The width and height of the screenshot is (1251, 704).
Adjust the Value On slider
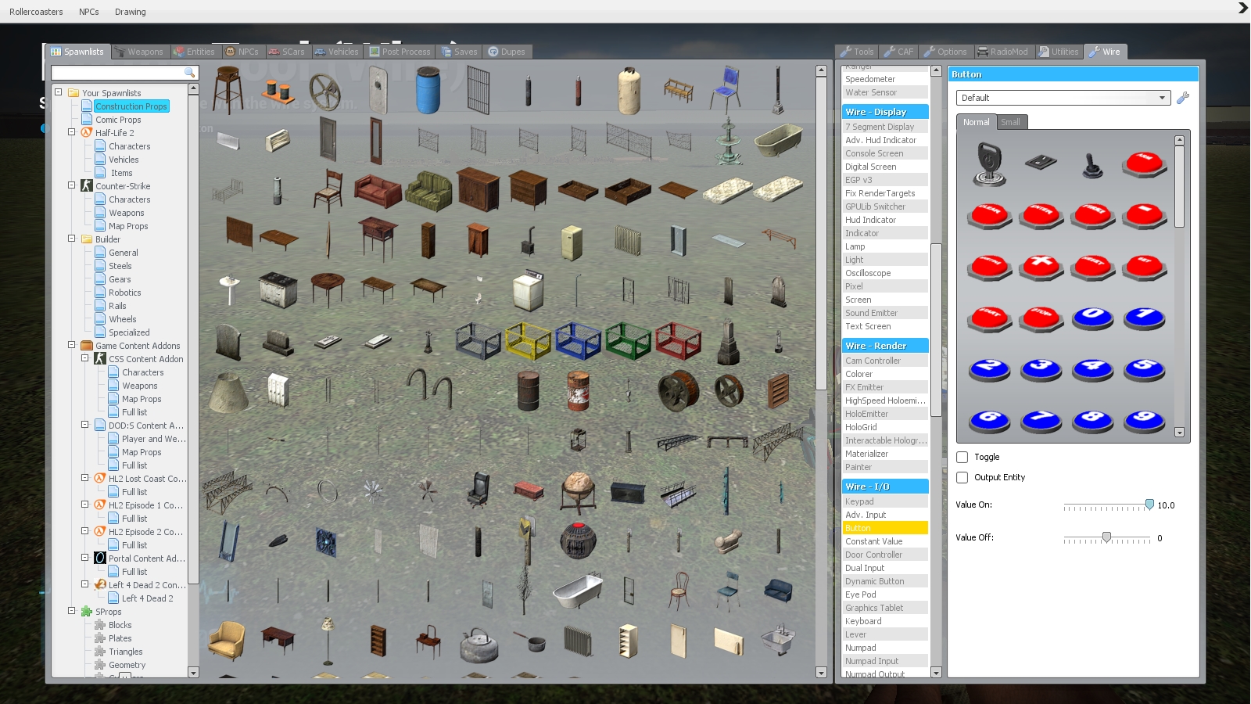coord(1149,505)
